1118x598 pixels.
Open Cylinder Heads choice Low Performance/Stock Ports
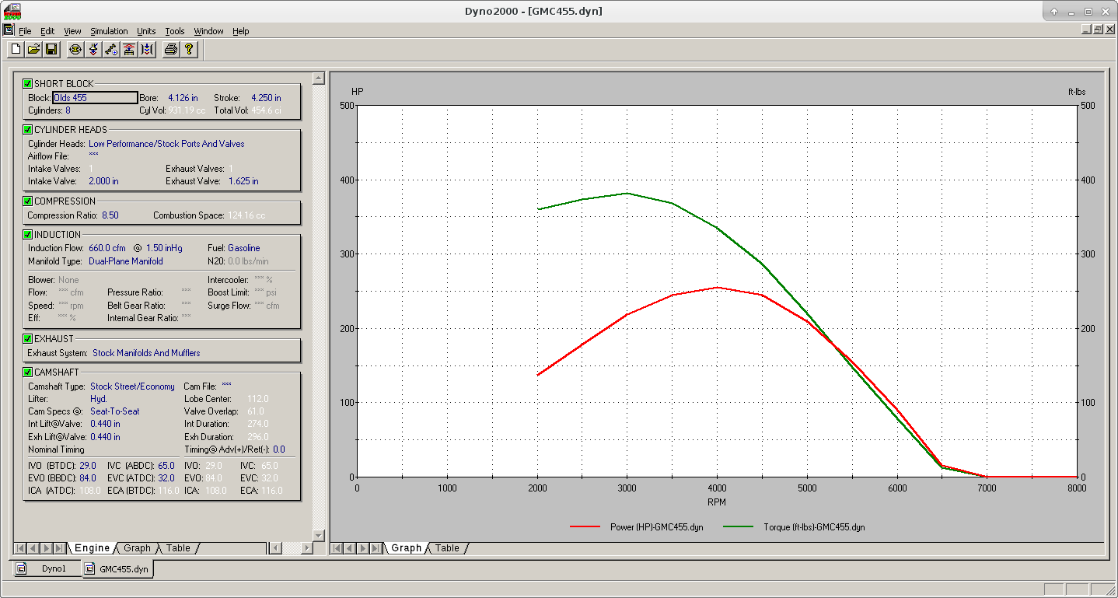tap(166, 144)
